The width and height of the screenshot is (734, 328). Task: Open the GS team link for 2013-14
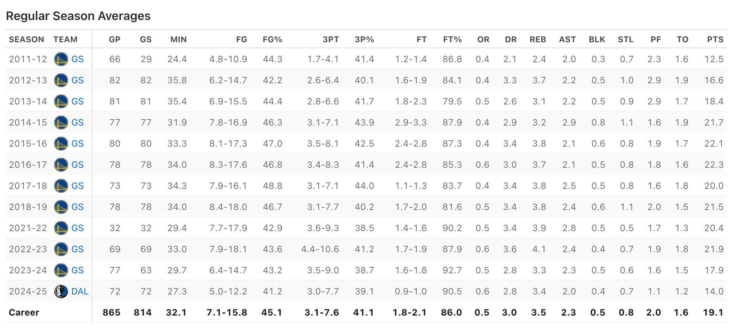pyautogui.click(x=77, y=101)
